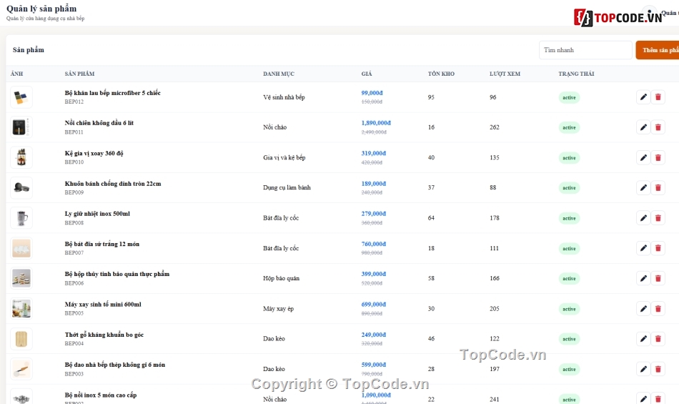Image resolution: width=679 pixels, height=404 pixels.
Task: Delete Bộ bát đĩa sứ trắng 12 món
Action: 658,248
